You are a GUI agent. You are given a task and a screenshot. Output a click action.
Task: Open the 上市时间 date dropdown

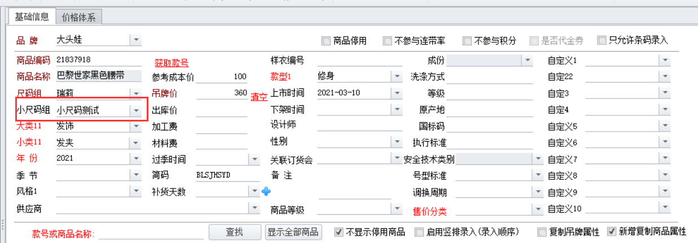click(x=397, y=93)
